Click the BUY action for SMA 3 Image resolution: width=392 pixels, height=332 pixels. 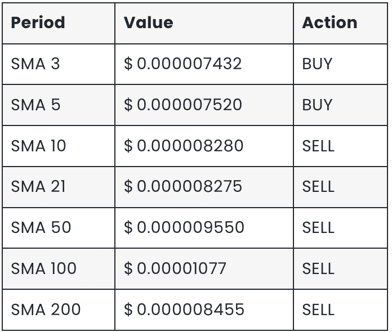pyautogui.click(x=317, y=64)
